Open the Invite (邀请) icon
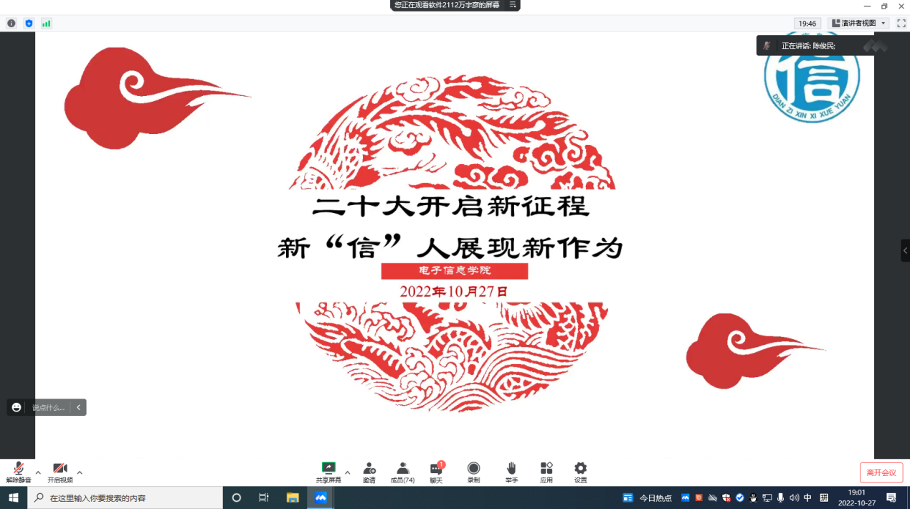Screen dimensions: 910x509 (369, 468)
